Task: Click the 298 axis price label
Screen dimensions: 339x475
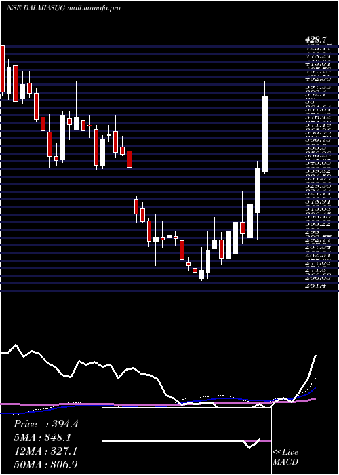Action: [312, 232]
